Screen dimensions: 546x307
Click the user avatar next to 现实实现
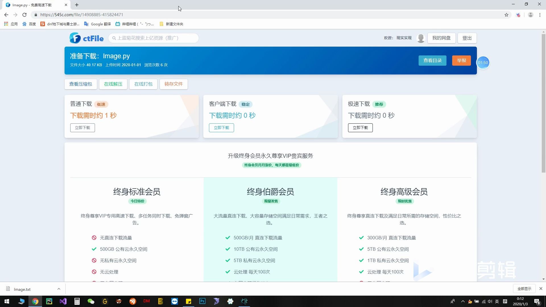click(x=421, y=38)
